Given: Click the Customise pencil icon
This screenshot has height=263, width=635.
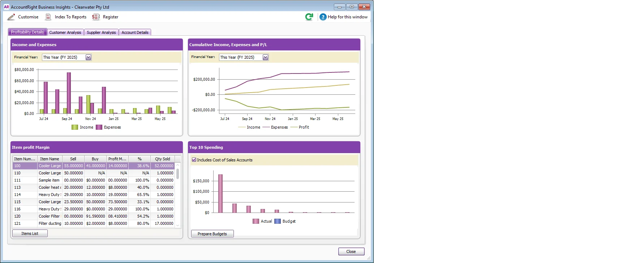Looking at the screenshot, I should tap(11, 17).
